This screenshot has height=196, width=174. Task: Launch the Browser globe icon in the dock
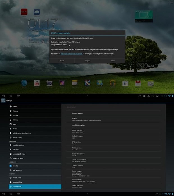click(x=24, y=83)
